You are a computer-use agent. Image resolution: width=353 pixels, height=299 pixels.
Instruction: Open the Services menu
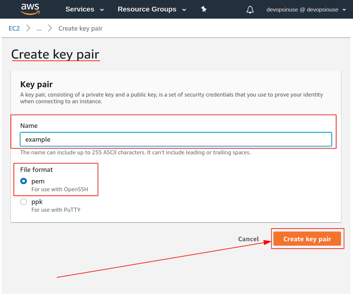click(85, 9)
